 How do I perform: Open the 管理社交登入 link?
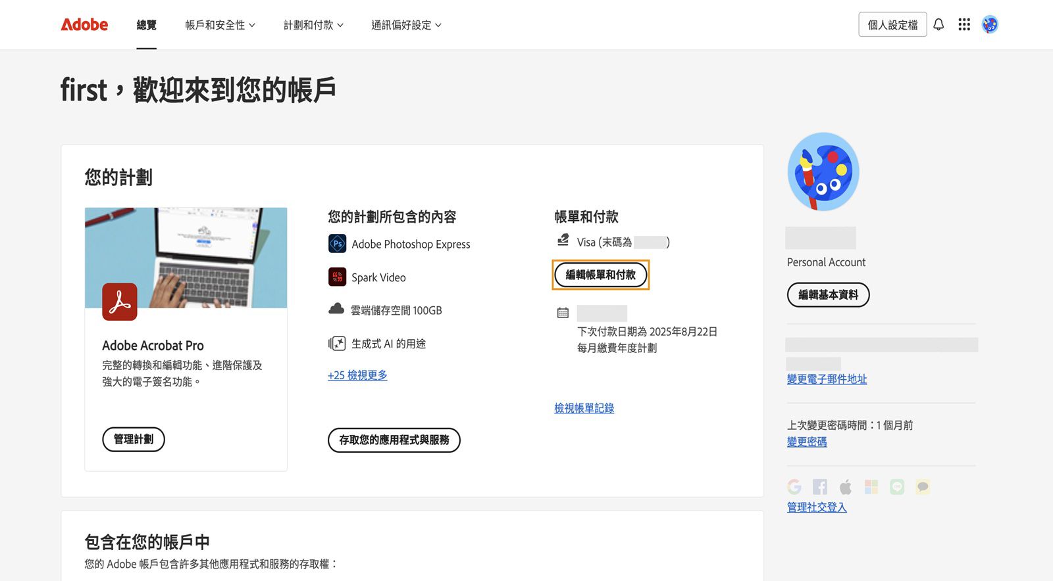817,507
